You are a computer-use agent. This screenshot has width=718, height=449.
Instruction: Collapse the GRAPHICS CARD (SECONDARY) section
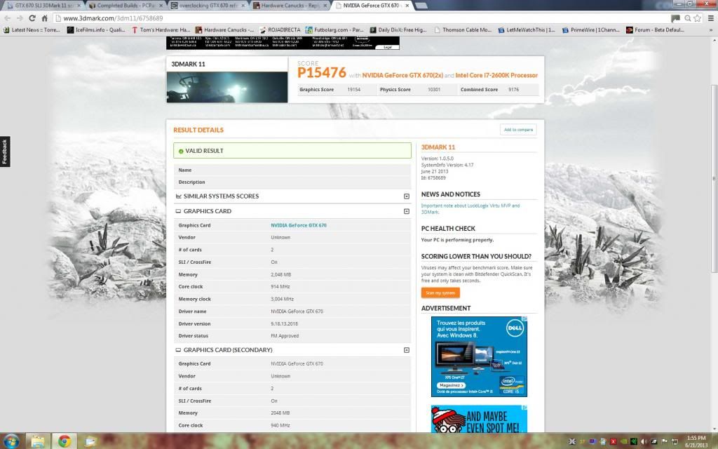coord(406,350)
